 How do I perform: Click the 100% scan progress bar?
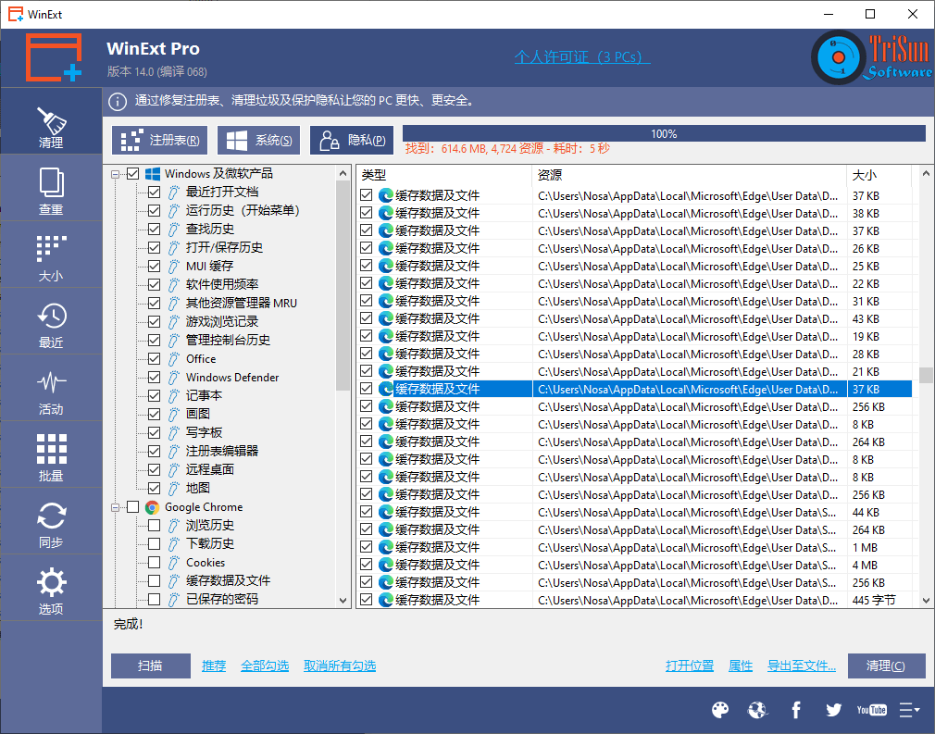point(665,133)
